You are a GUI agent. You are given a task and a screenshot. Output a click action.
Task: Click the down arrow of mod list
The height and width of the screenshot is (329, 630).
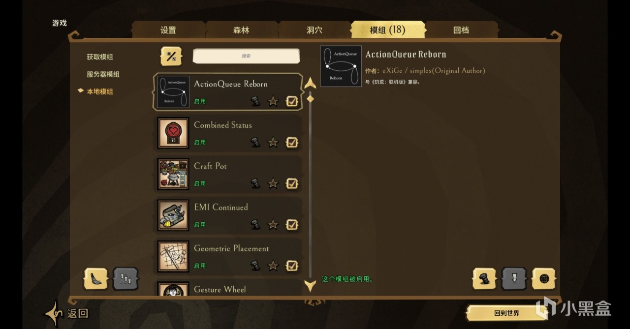click(310, 285)
